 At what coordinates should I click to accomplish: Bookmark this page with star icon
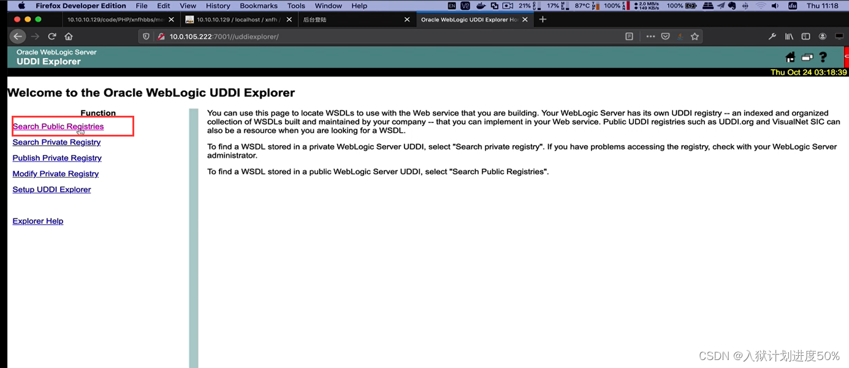pyautogui.click(x=695, y=37)
